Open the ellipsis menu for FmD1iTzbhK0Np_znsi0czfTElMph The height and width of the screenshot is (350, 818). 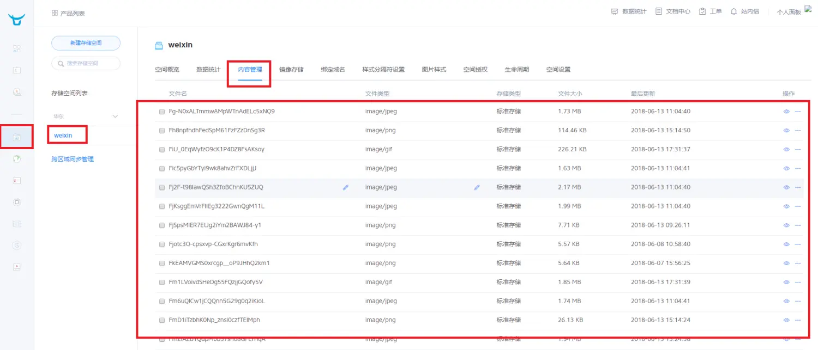pyautogui.click(x=798, y=320)
